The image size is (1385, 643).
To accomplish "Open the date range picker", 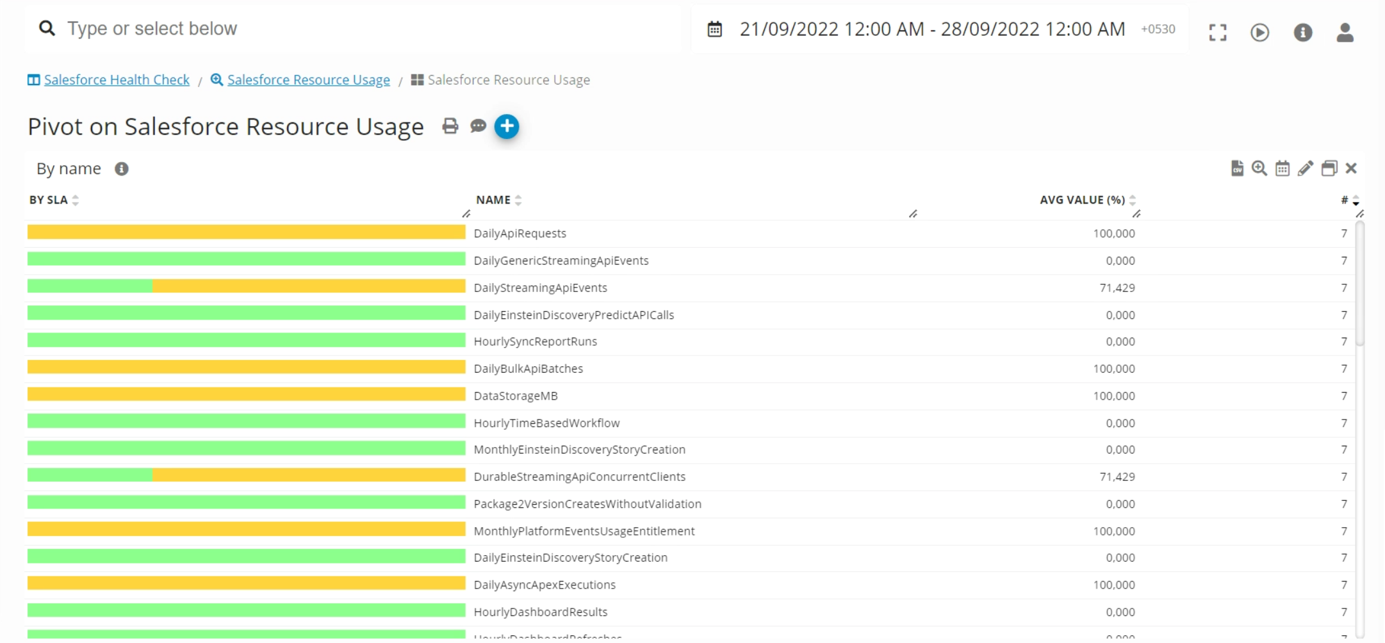I will pyautogui.click(x=932, y=29).
